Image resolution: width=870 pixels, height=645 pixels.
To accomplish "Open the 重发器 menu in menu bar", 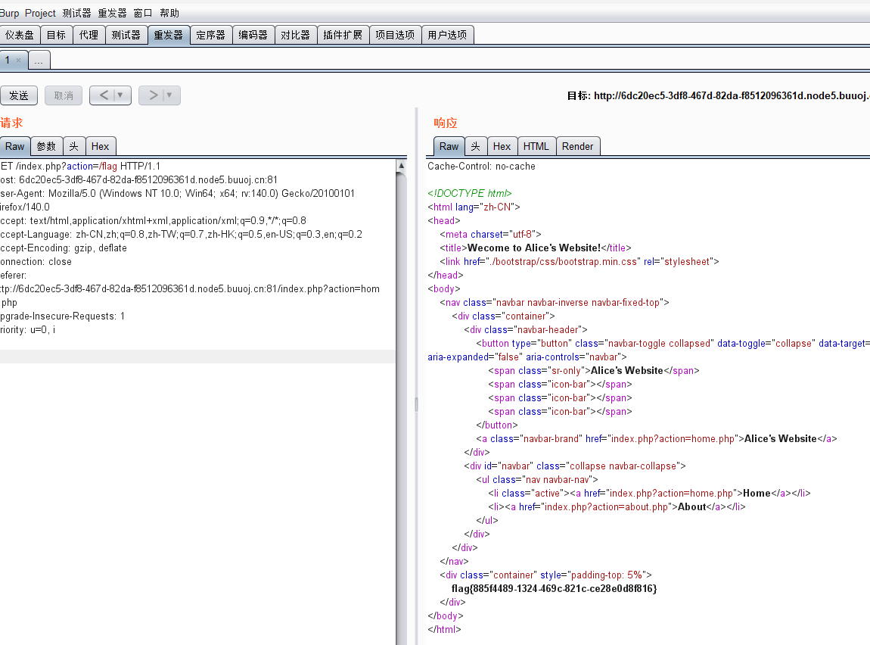I will click(x=112, y=13).
